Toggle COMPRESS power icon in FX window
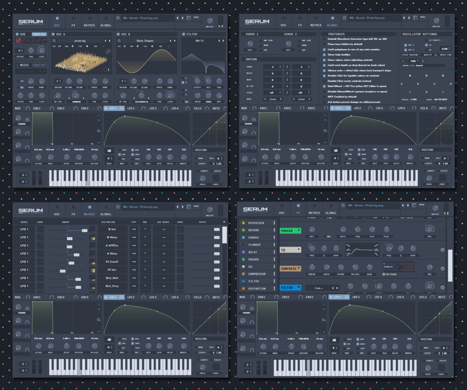 coord(442,268)
